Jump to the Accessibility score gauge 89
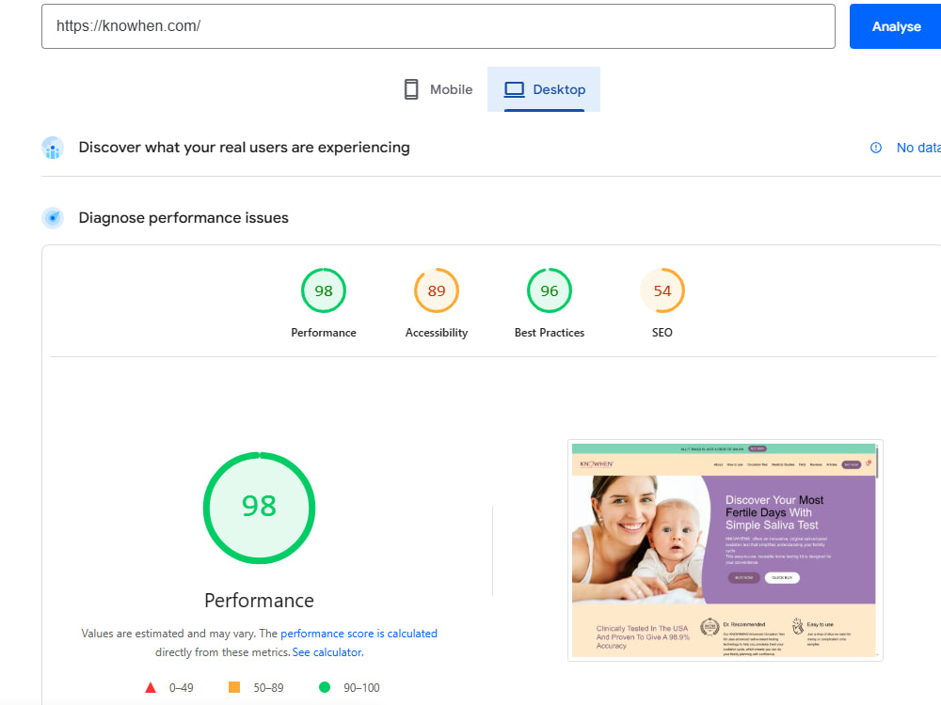941x705 pixels. click(x=437, y=290)
